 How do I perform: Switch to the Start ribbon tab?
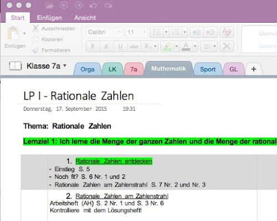click(x=18, y=18)
